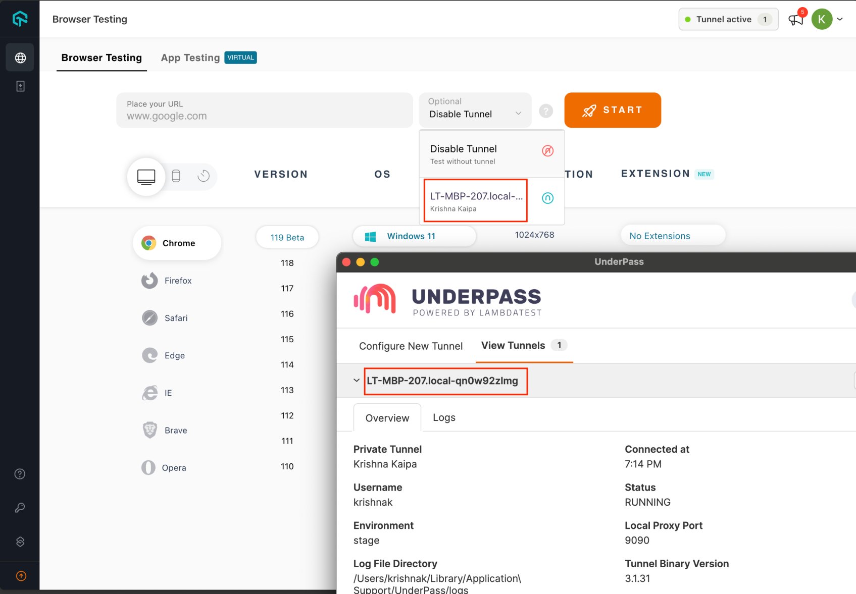Switch to the mobile device icon

[x=176, y=176]
